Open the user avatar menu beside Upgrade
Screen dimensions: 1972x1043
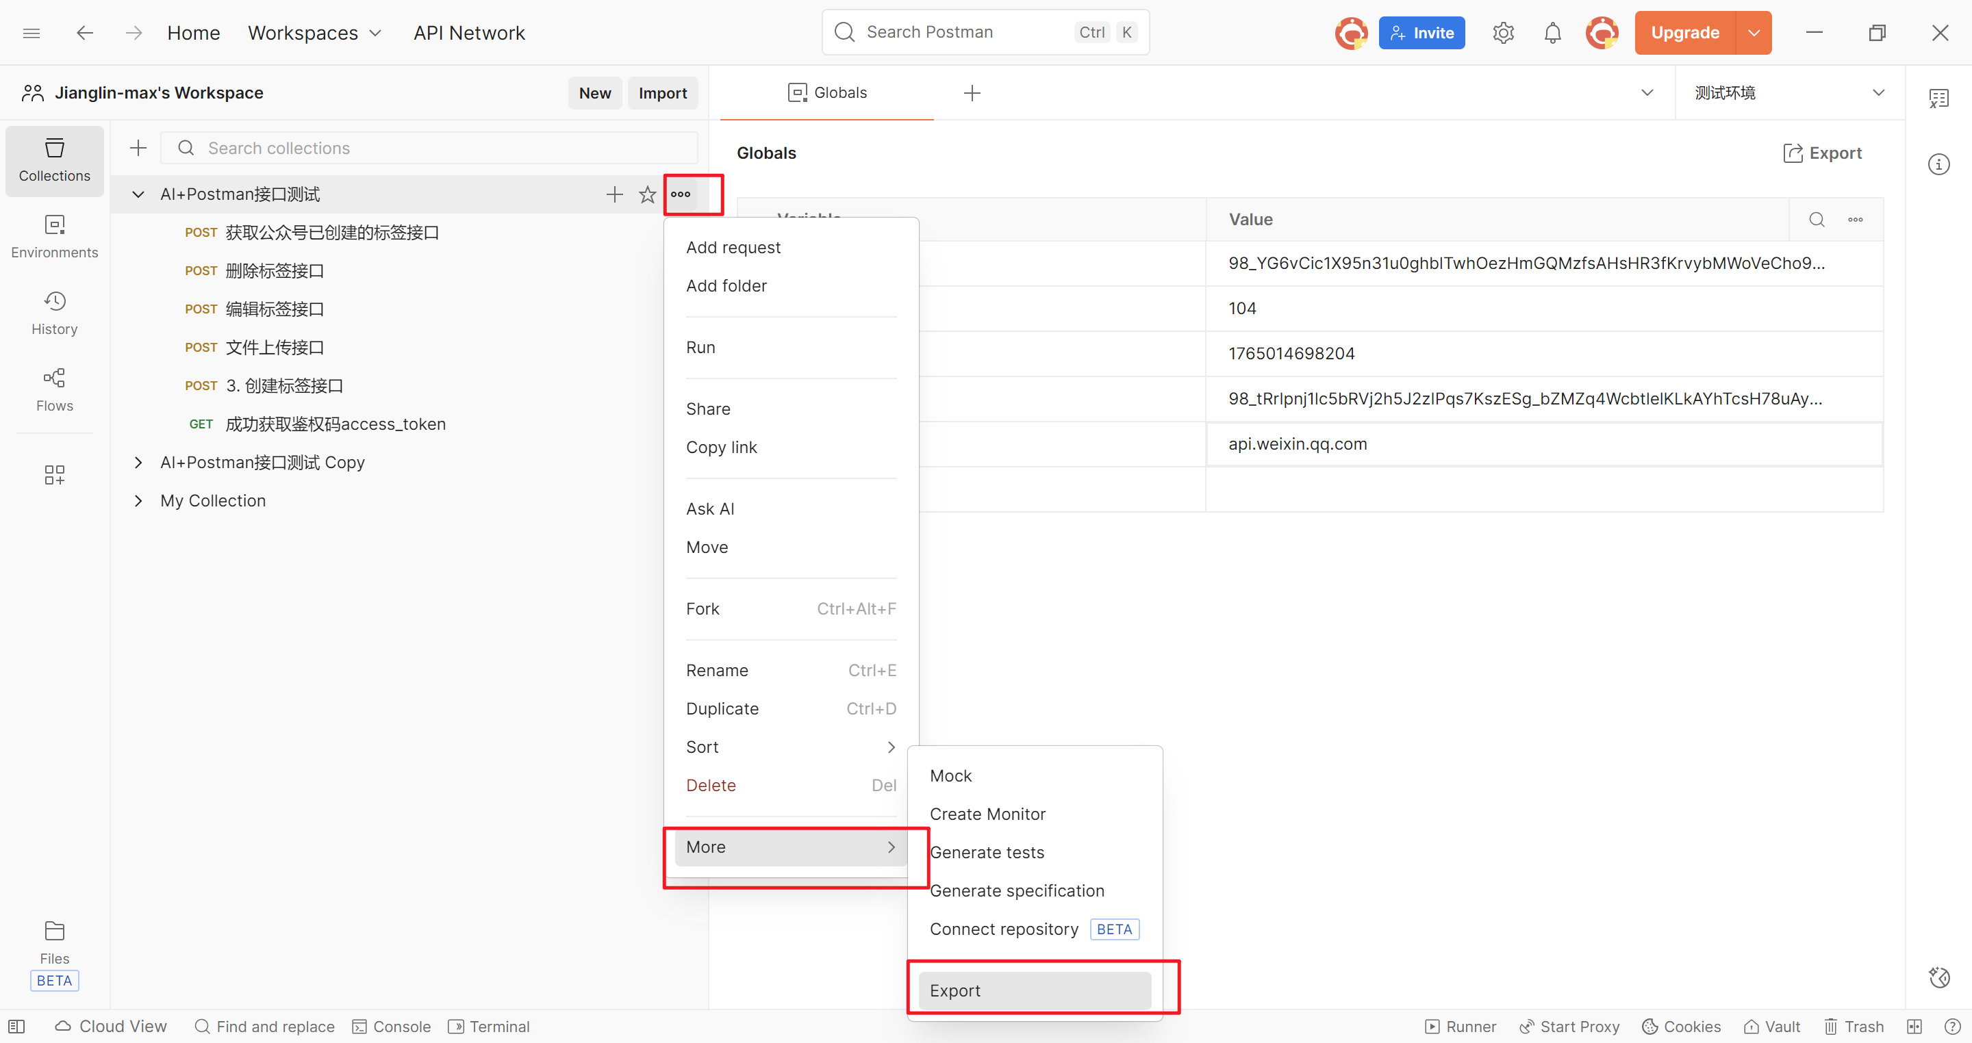[1602, 33]
